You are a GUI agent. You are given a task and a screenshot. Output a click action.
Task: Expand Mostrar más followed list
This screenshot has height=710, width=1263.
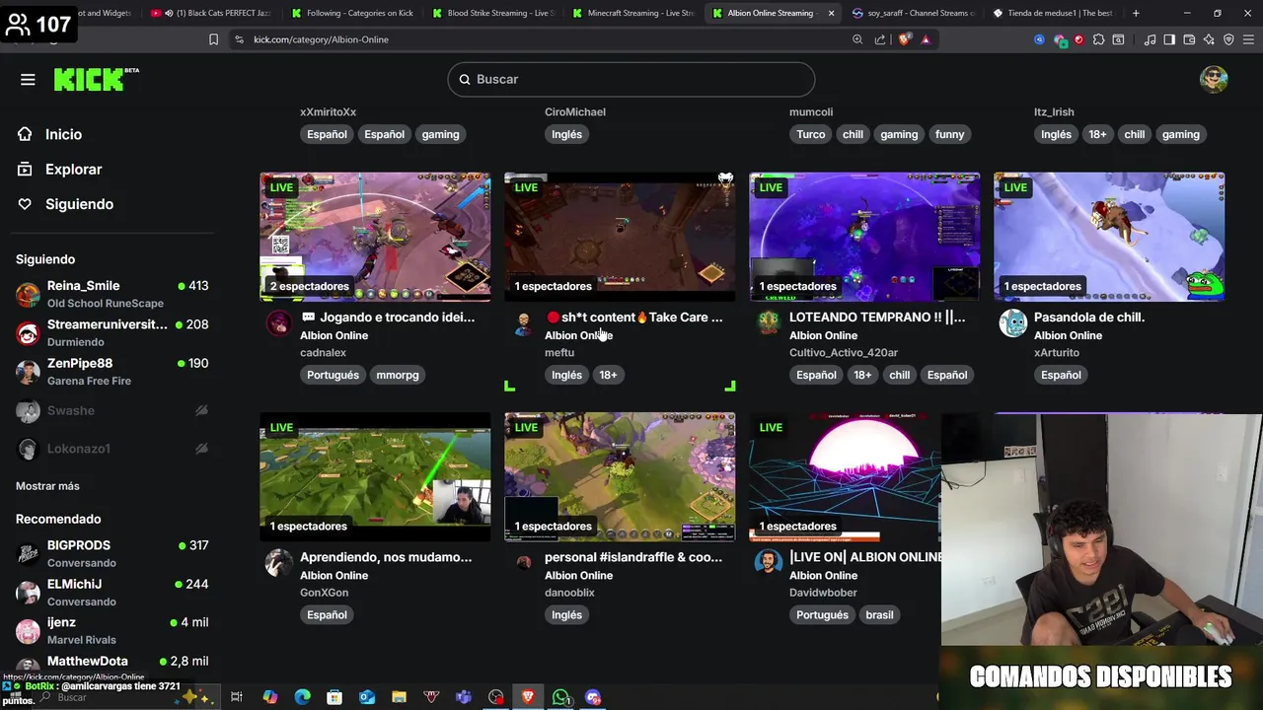[47, 486]
